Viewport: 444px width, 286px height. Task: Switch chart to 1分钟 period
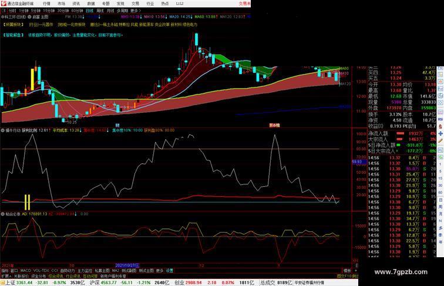(x=23, y=11)
